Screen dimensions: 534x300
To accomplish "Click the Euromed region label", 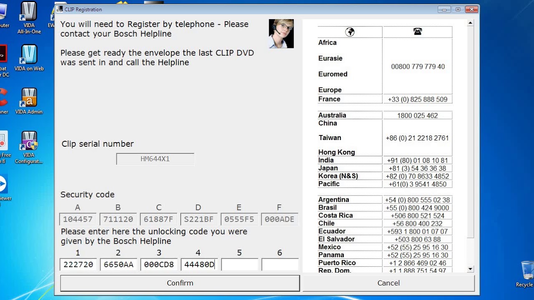I will click(x=333, y=74).
